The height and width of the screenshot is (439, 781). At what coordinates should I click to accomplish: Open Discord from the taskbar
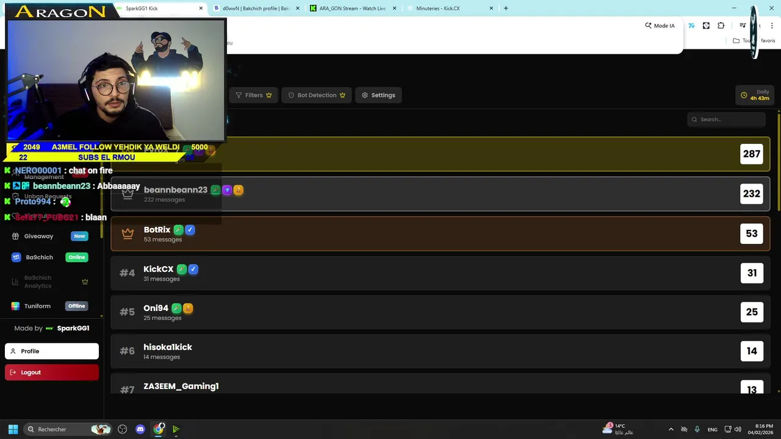tap(140, 429)
